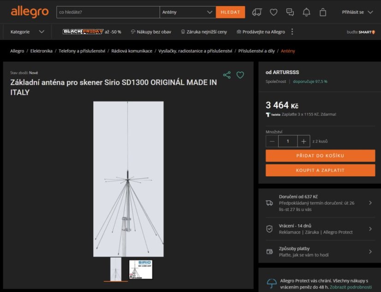Viewport: 381px width, 292px height.
Task: Open doporučuje 97,5 % seller rating
Action: point(310,82)
